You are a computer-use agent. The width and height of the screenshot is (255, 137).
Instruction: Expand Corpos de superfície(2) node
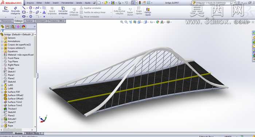click(2, 45)
